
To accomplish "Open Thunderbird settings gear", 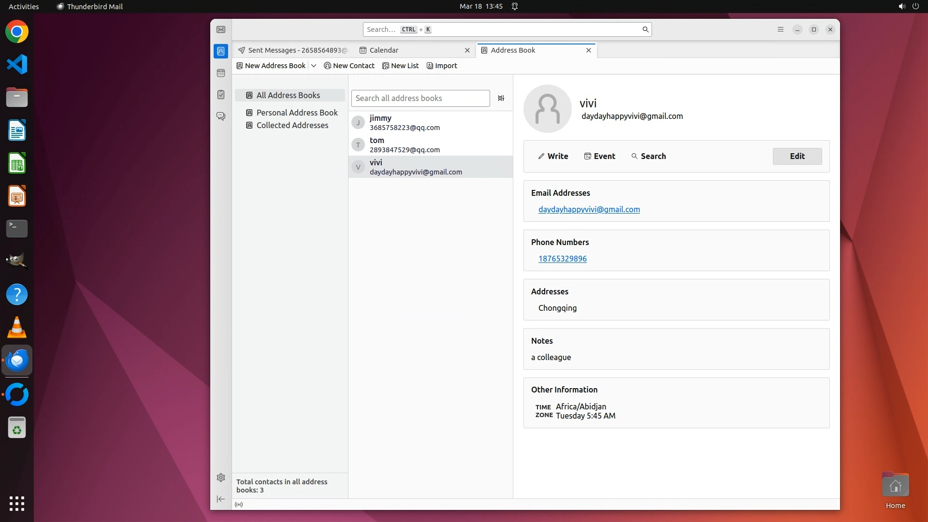I will click(x=221, y=478).
